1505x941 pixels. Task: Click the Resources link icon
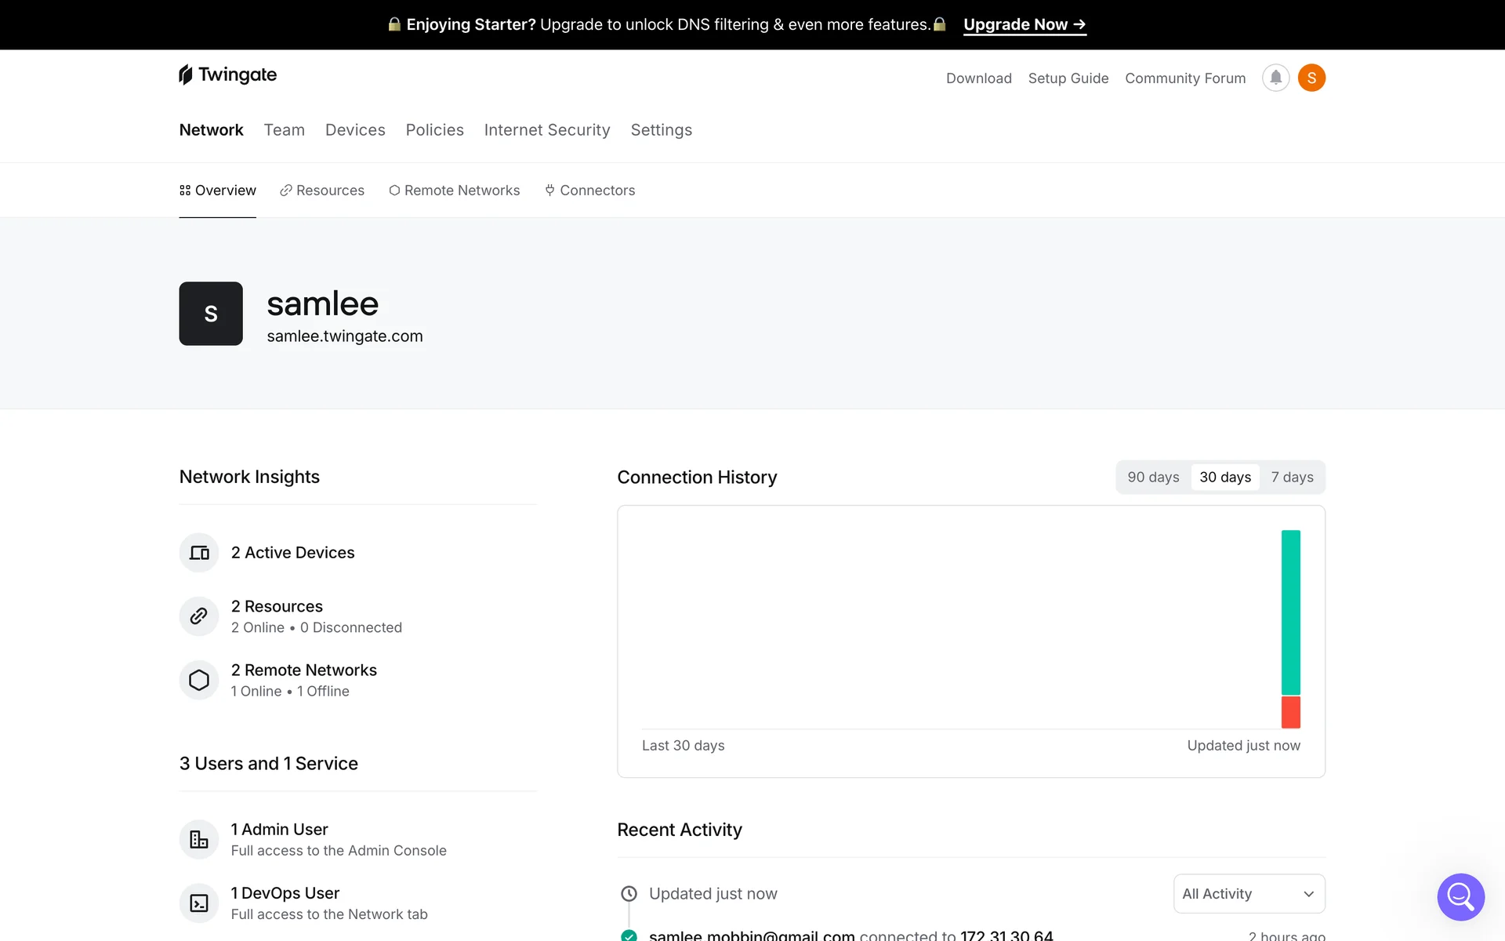[199, 616]
